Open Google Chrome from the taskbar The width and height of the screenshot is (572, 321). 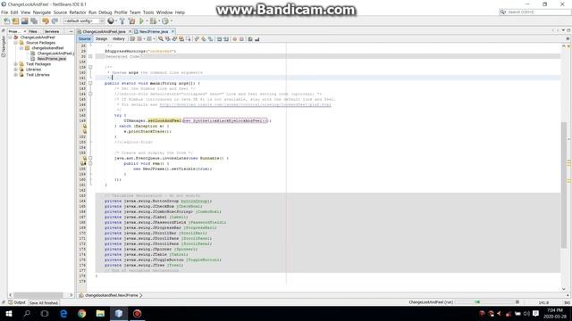click(x=81, y=313)
